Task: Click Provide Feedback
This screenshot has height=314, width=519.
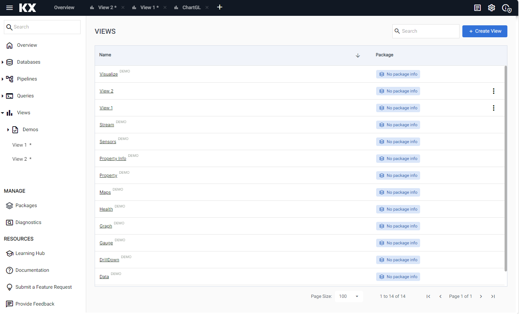Action: pos(35,304)
